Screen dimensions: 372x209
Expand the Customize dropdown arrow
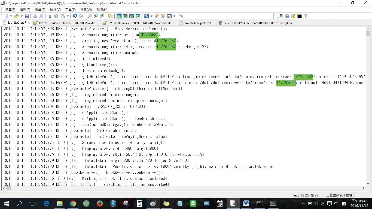(x=174, y=16)
